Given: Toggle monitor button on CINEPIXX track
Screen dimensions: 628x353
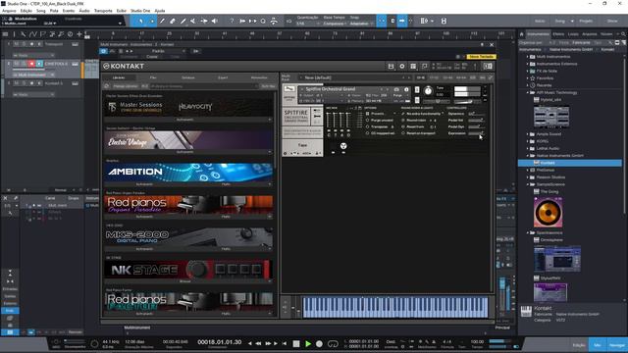Looking at the screenshot, I should tap(39, 64).
